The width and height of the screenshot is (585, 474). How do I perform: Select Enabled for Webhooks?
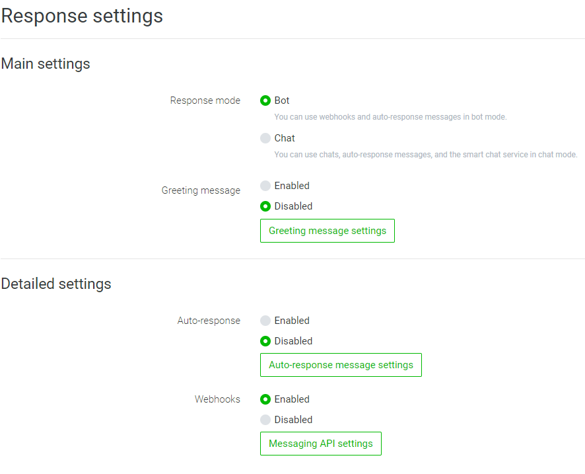coord(265,399)
